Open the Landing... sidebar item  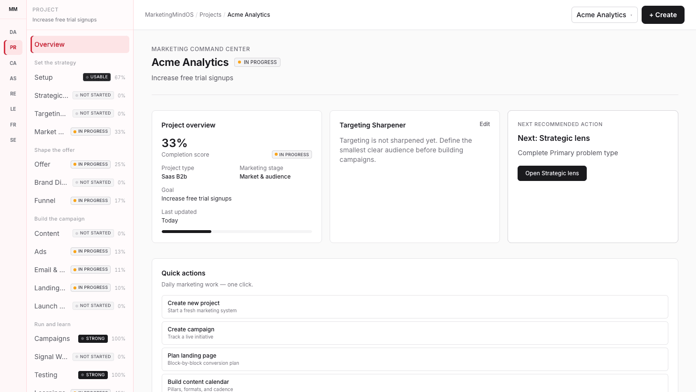(x=80, y=288)
